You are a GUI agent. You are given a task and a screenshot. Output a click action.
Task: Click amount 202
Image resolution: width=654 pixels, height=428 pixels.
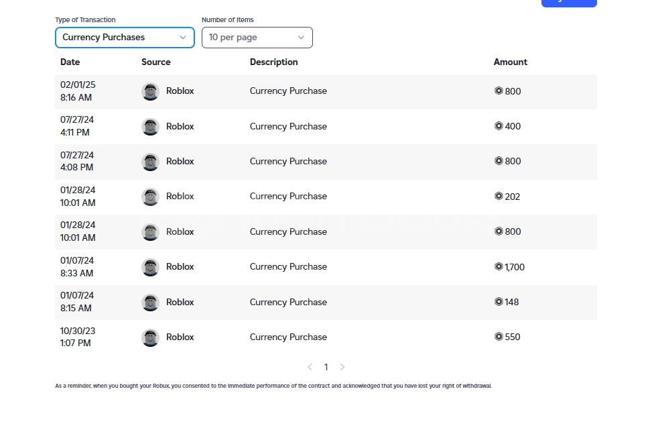click(513, 197)
